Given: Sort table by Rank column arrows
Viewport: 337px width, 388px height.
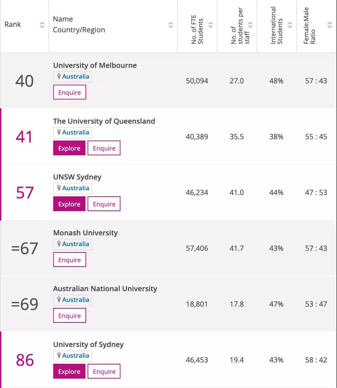Looking at the screenshot, I should coord(42,25).
